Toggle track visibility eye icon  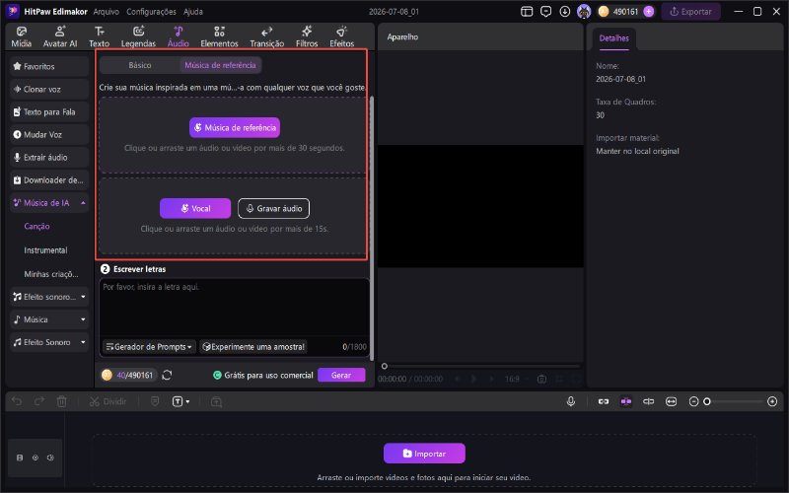[36, 458]
